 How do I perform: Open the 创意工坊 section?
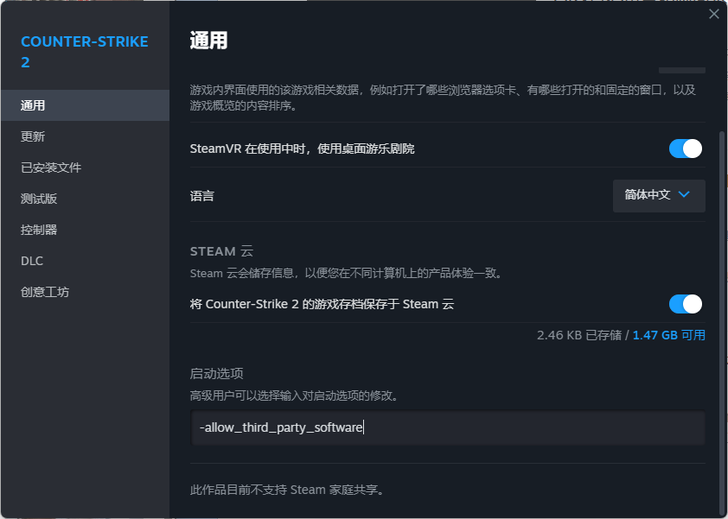pyautogui.click(x=85, y=292)
